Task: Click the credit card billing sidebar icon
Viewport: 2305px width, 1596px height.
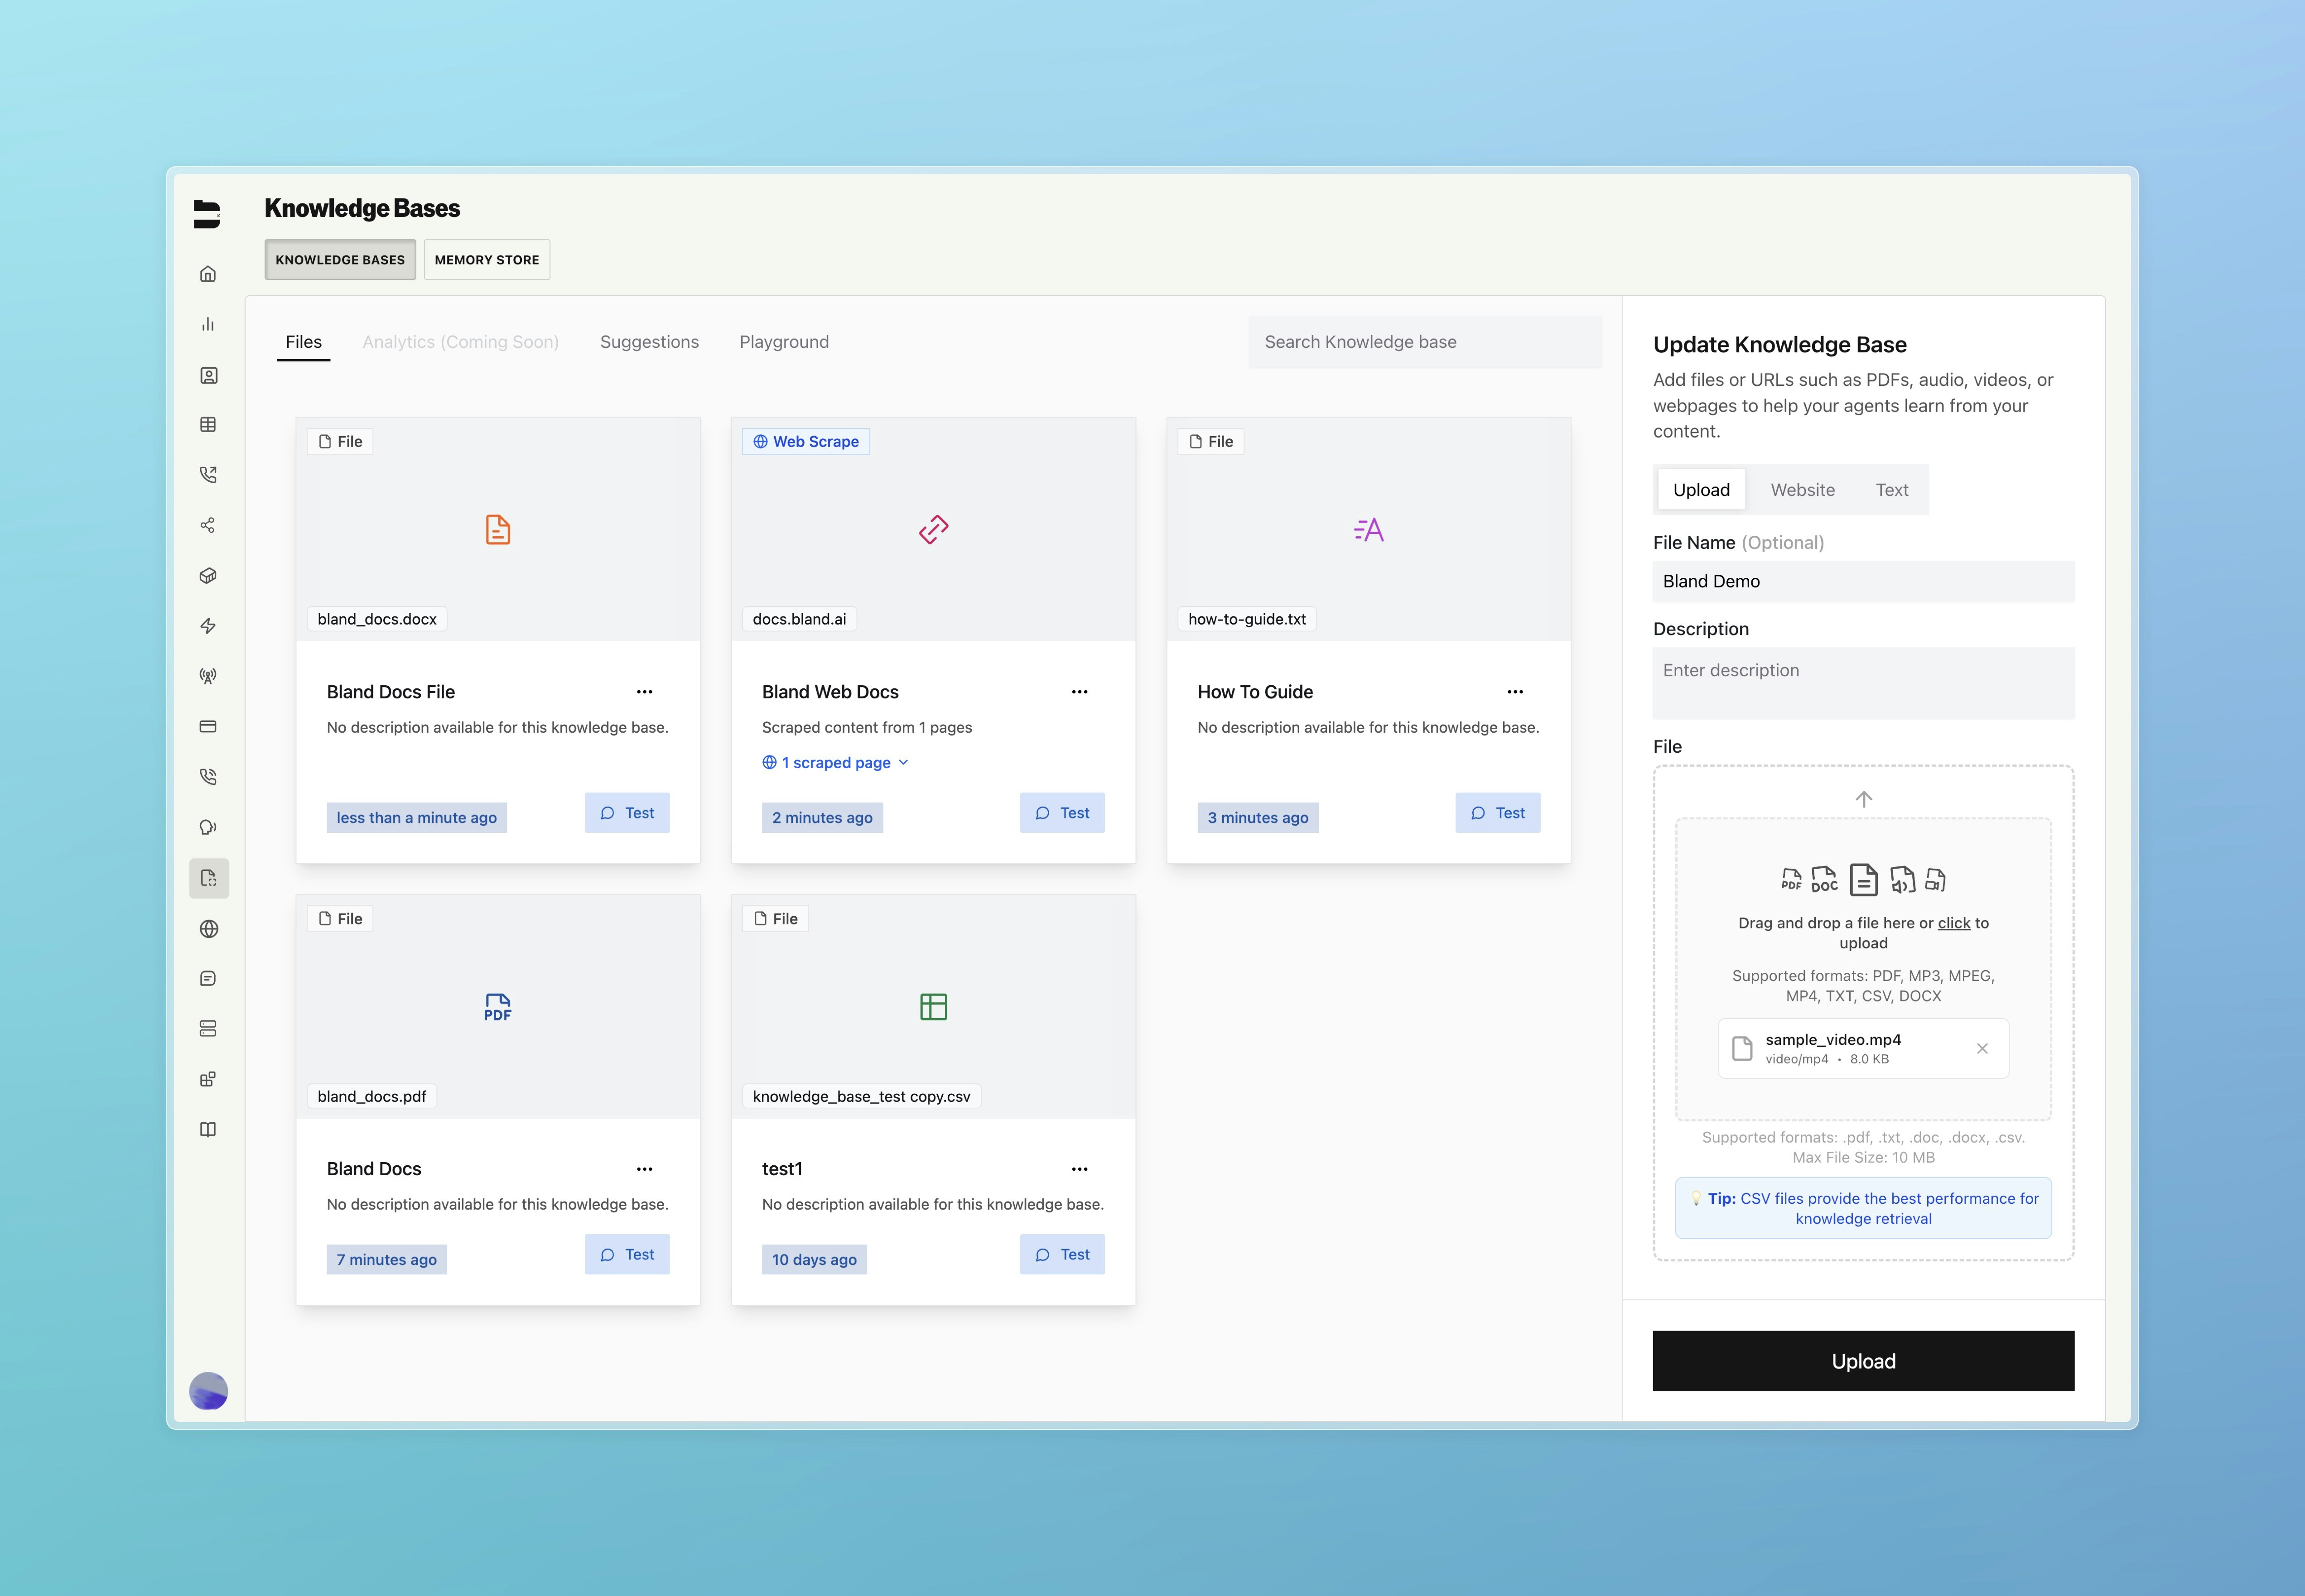Action: [208, 726]
